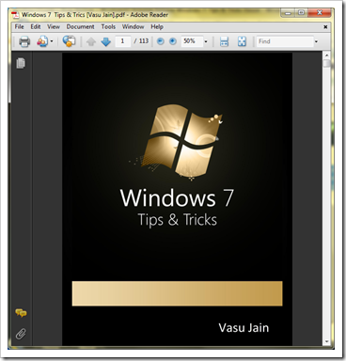Minimize the Adobe Reader window
346x361 pixels.
[288, 13]
